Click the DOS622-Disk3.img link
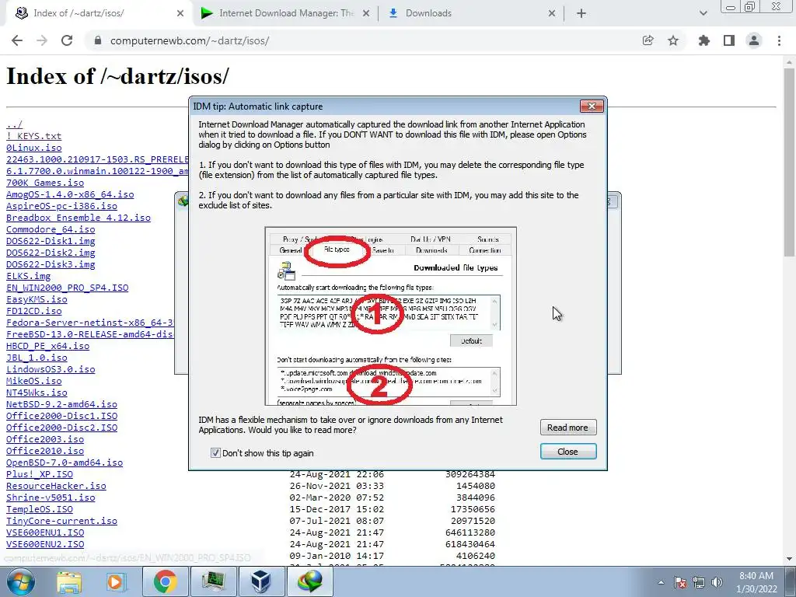 [51, 264]
